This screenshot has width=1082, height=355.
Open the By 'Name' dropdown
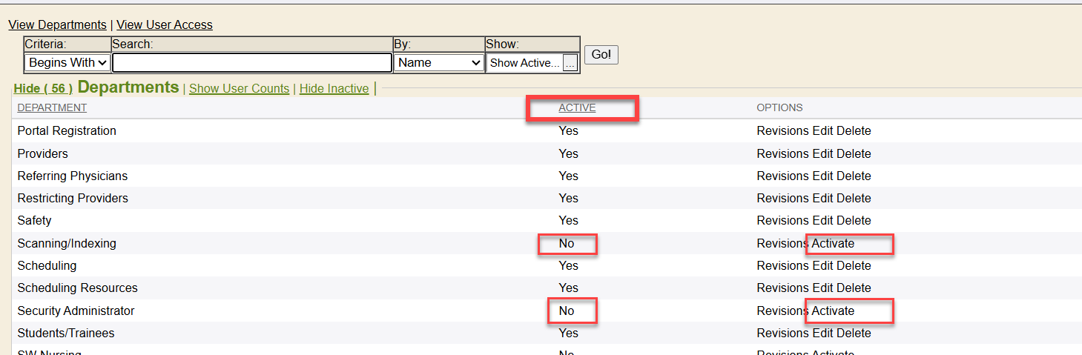click(x=439, y=63)
